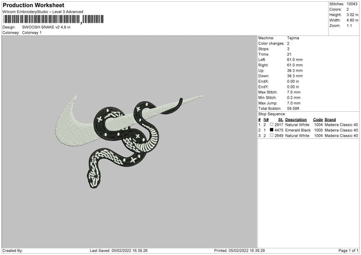Click the 'Color changes:' label
This screenshot has width=361, height=255.
(x=271, y=43)
